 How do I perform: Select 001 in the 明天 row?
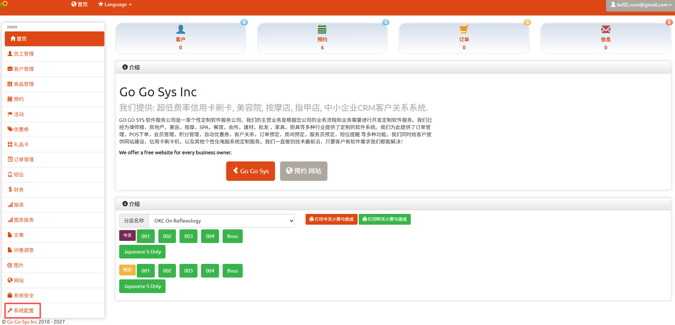[145, 271]
